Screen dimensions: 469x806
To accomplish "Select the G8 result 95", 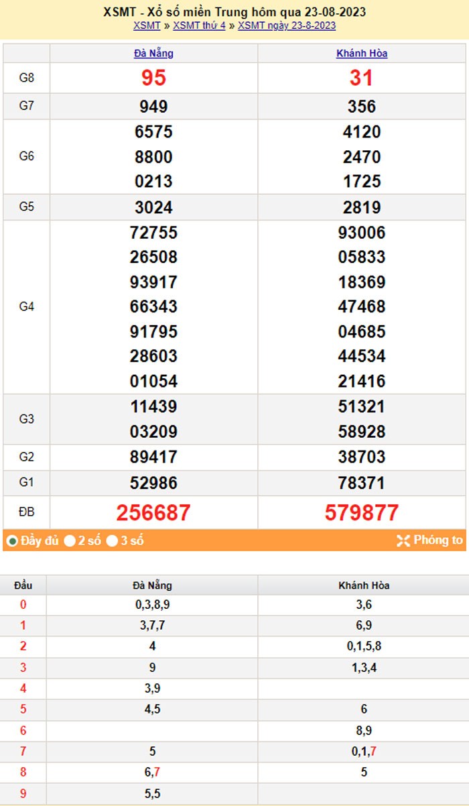I will (153, 78).
